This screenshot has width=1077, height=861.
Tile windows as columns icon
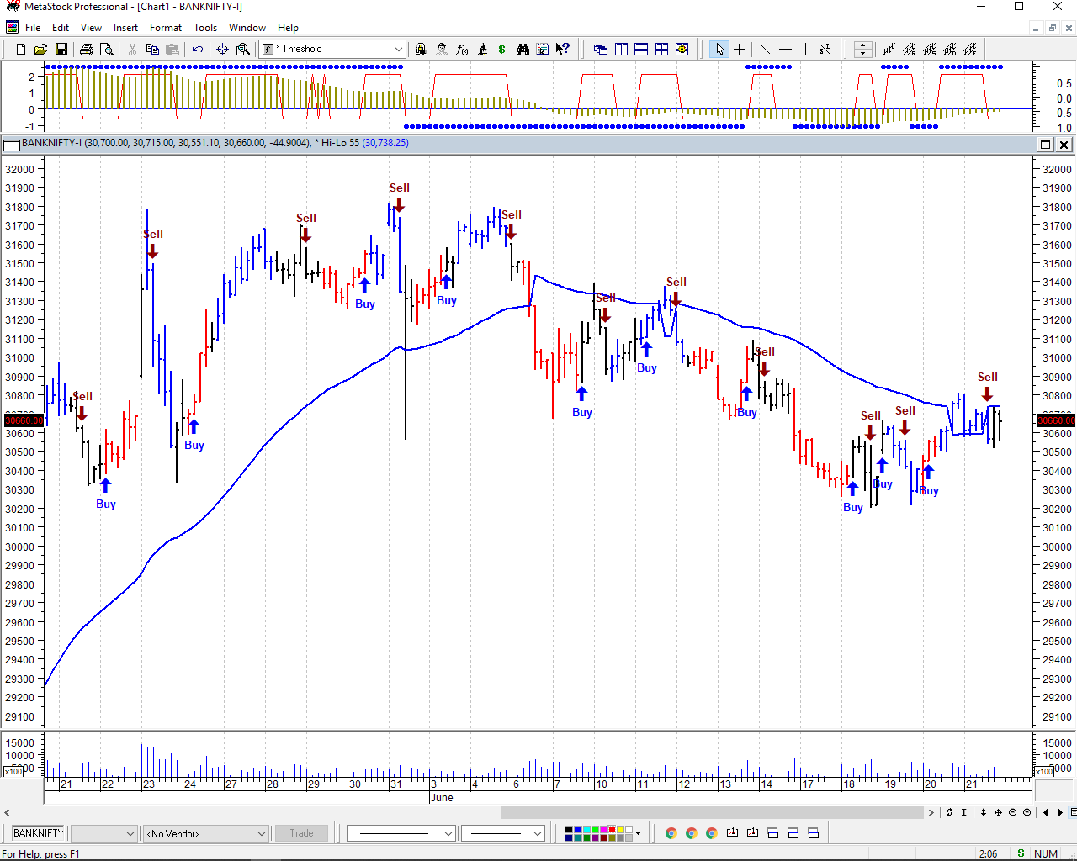[621, 50]
